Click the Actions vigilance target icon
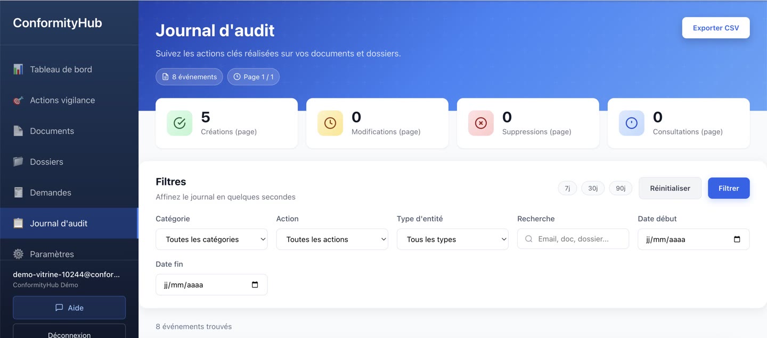This screenshot has width=767, height=338. point(18,100)
